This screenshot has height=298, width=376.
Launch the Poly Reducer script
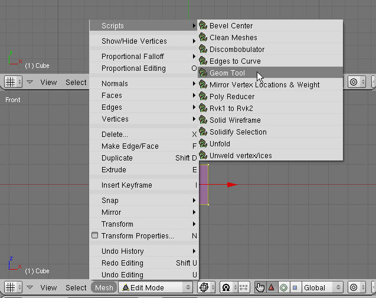(x=270, y=96)
